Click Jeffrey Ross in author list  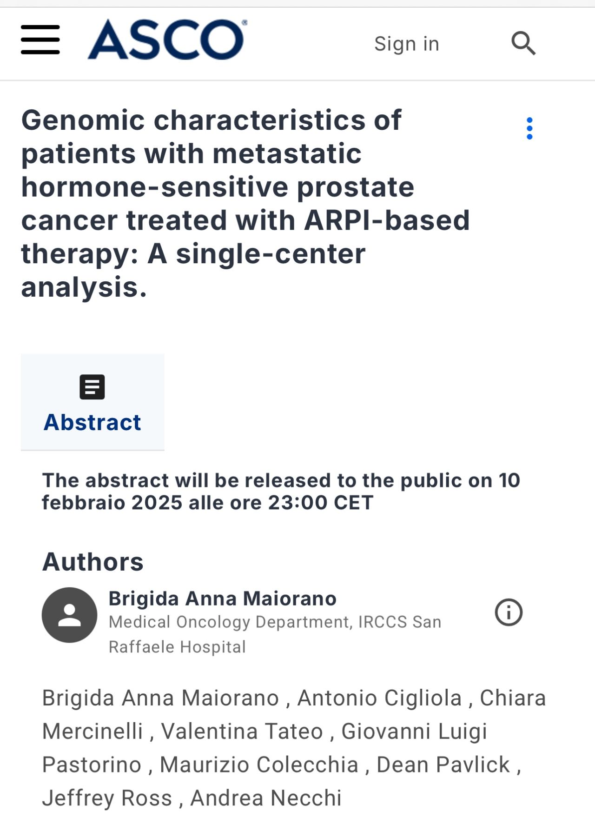point(107,798)
